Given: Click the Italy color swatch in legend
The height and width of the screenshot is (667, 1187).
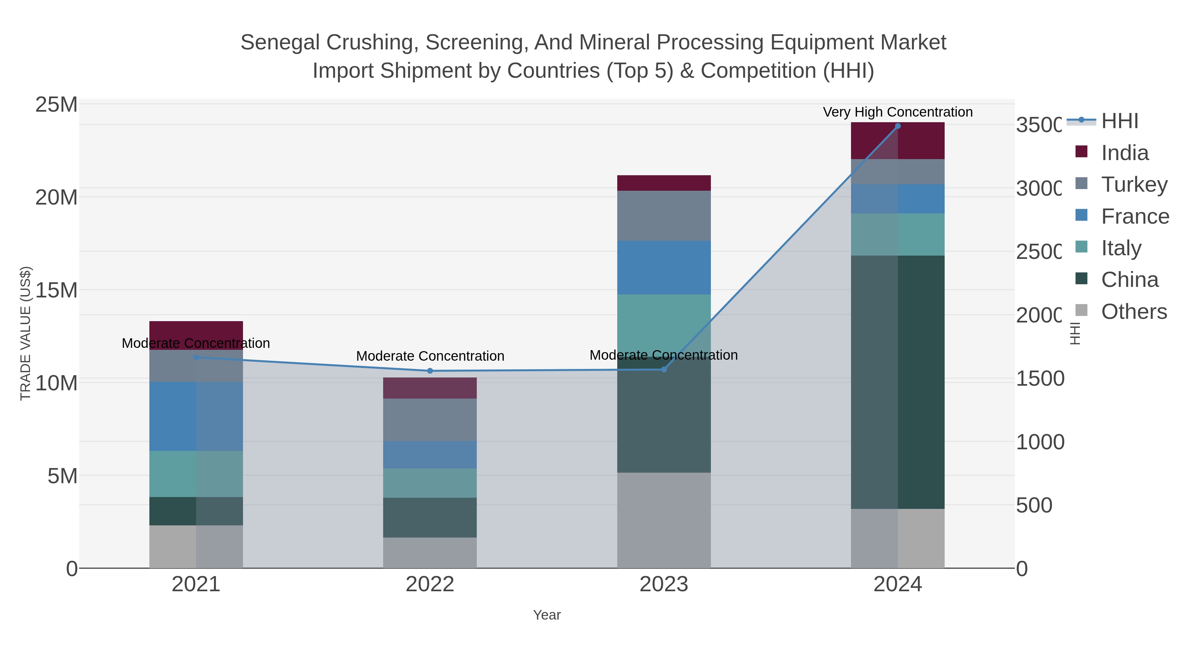Looking at the screenshot, I should (1081, 246).
